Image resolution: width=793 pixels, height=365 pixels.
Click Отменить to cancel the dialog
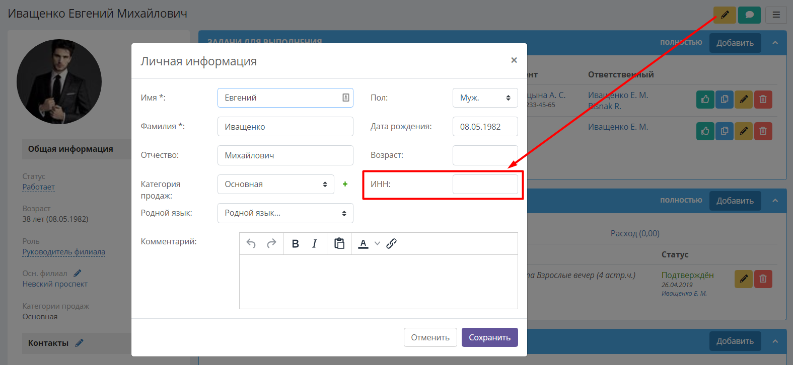pos(430,337)
